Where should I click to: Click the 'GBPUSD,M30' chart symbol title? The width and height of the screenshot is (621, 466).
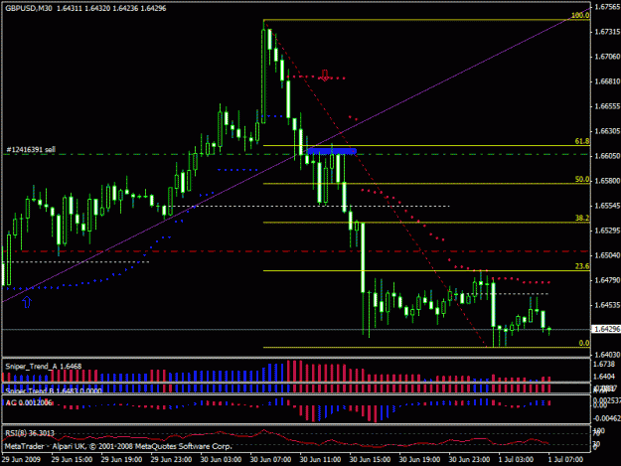(x=29, y=8)
